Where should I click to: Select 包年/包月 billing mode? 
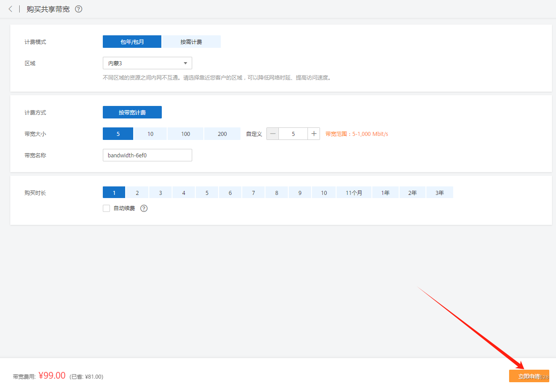tap(132, 42)
